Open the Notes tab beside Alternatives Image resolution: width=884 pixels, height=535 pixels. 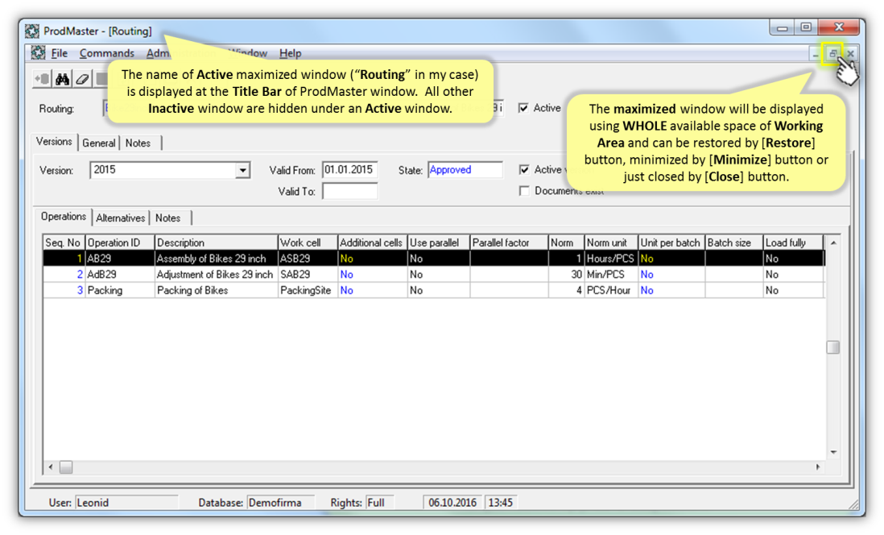(168, 218)
